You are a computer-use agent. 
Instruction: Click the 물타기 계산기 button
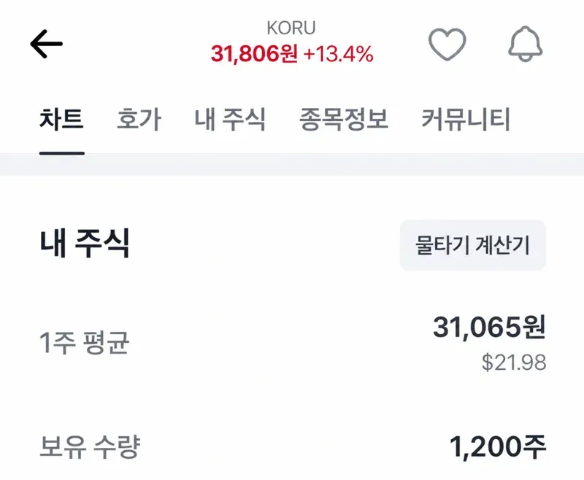(x=472, y=245)
